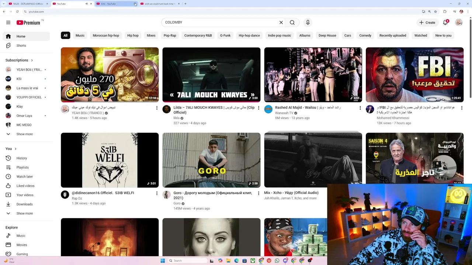Select Contemporary R&B chip
This screenshot has width=472, height=265.
[x=198, y=36]
